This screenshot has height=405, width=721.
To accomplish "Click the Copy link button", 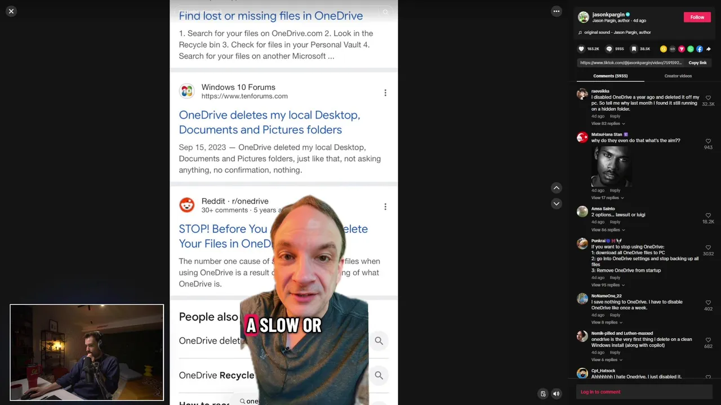I will [x=697, y=63].
